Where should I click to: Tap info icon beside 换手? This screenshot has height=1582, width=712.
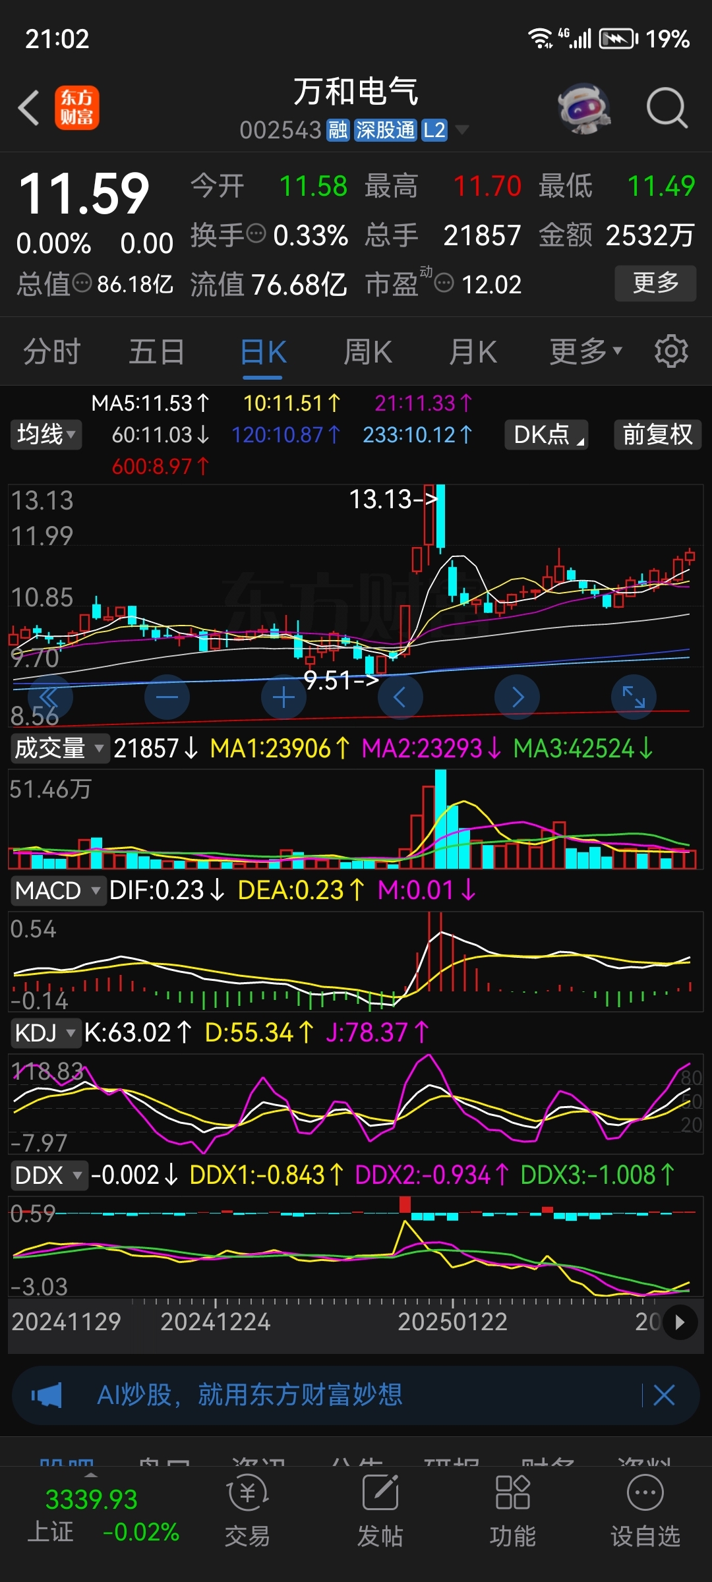tap(256, 233)
